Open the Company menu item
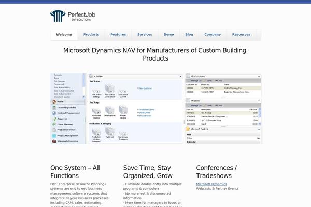The height and width of the screenshot is (207, 311). coord(213,35)
